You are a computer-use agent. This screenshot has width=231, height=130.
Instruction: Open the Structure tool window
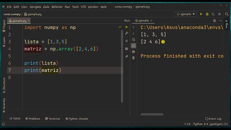tap(4, 85)
